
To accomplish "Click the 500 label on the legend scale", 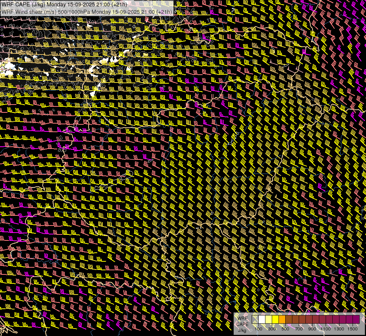I will coord(285,329).
